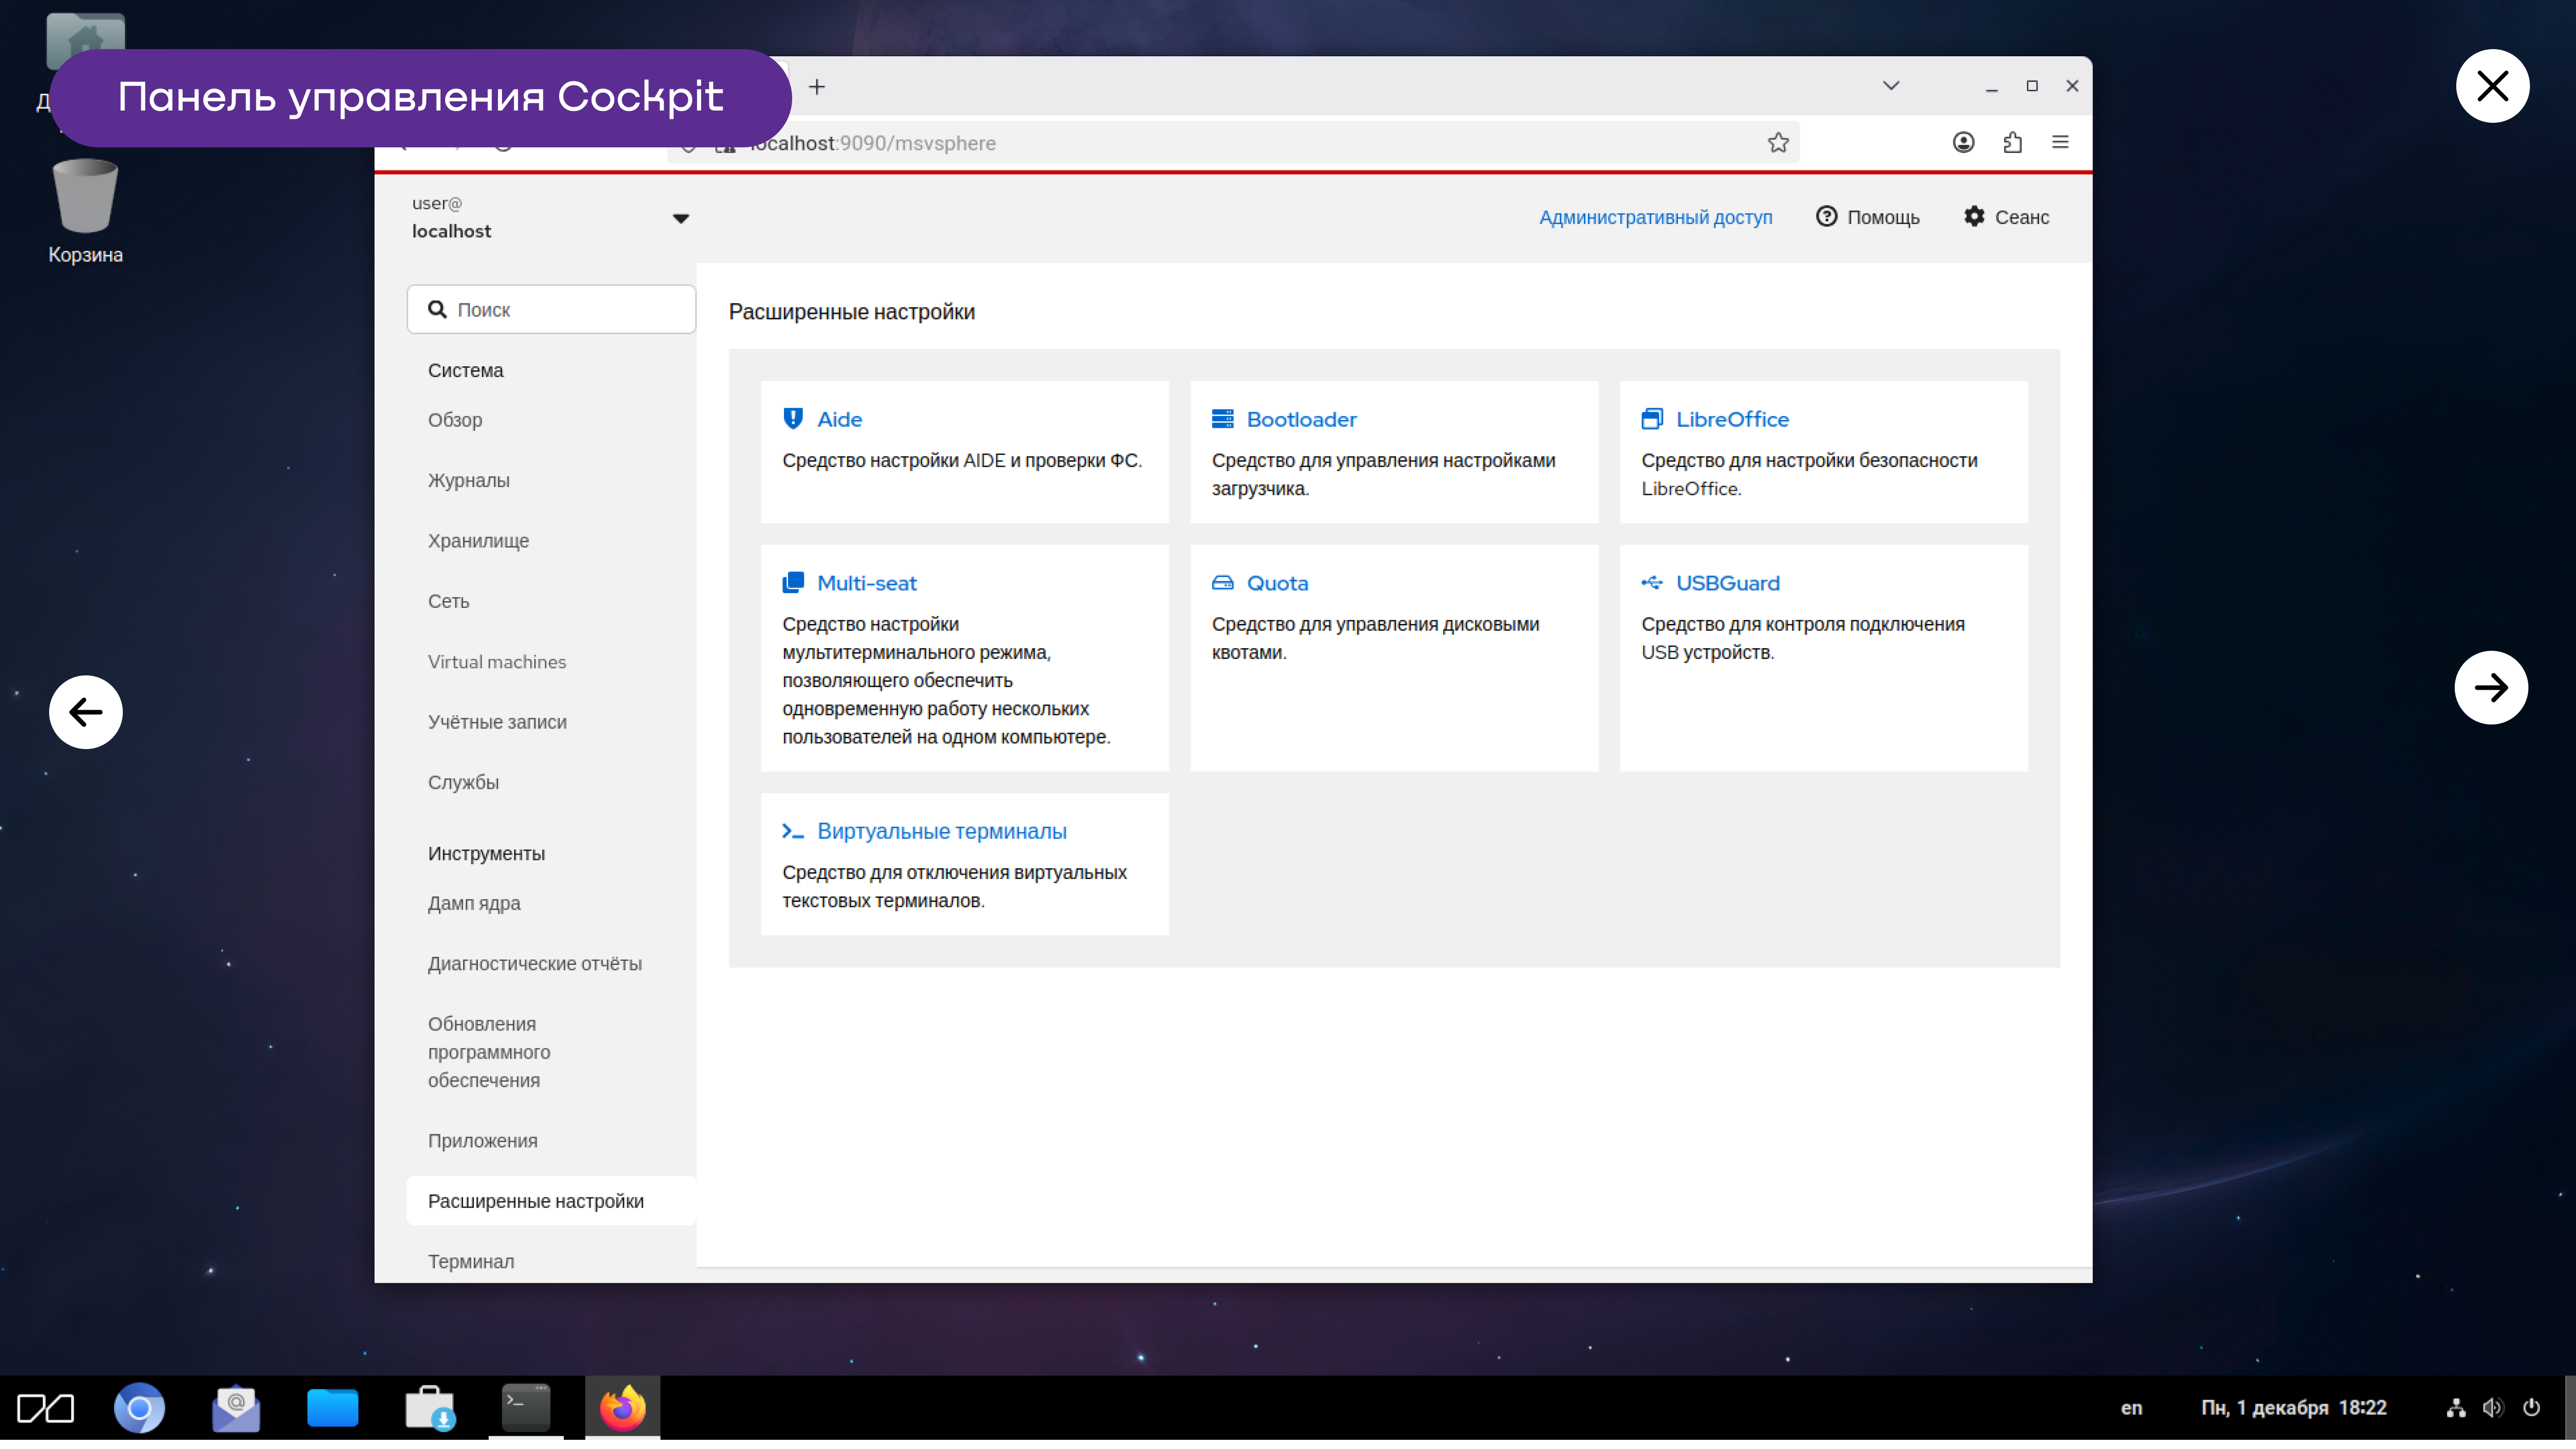Go to next slide arrow

coord(2490,687)
